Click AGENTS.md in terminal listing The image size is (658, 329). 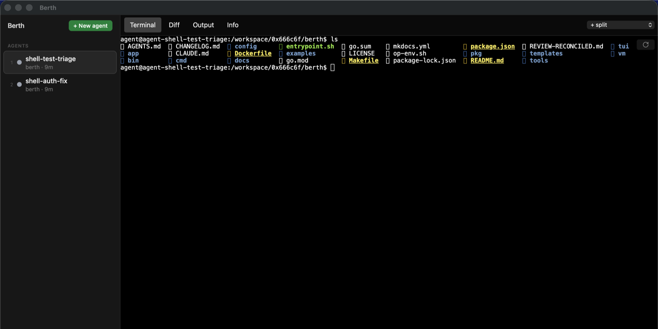pos(144,46)
